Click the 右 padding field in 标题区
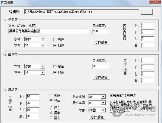This screenshot has height=123, width=162. (x=148, y=45)
